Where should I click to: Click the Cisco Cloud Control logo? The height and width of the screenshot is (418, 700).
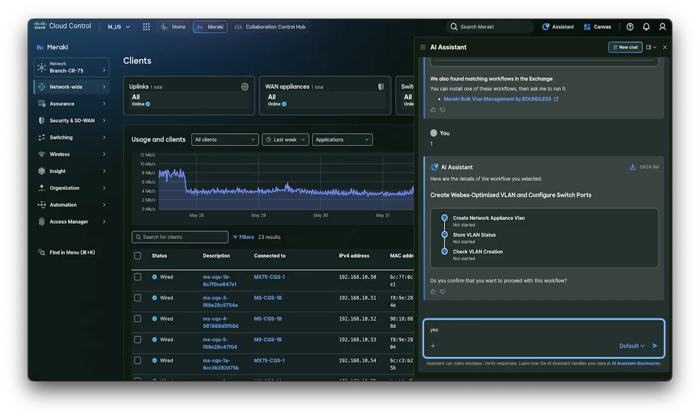tap(62, 26)
